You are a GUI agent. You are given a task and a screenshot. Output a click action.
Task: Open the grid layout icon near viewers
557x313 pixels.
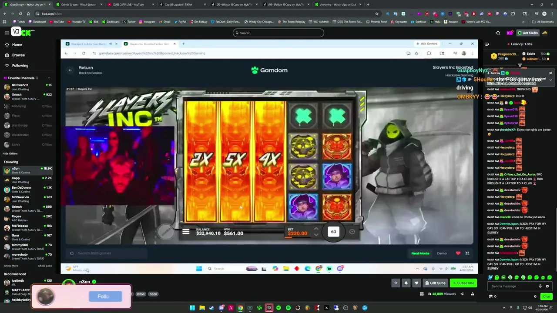pos(422,294)
